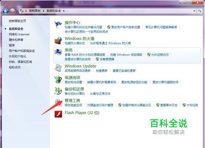Click the 操作中心 flag icon

[58, 25]
